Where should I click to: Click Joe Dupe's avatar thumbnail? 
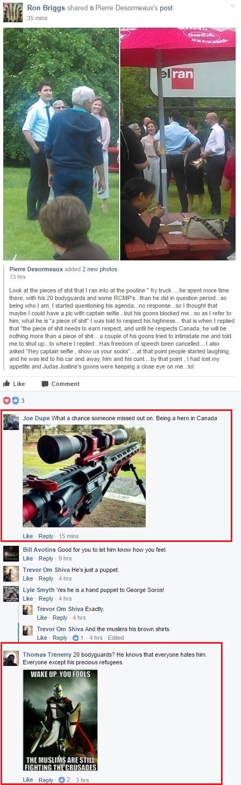coord(11,422)
